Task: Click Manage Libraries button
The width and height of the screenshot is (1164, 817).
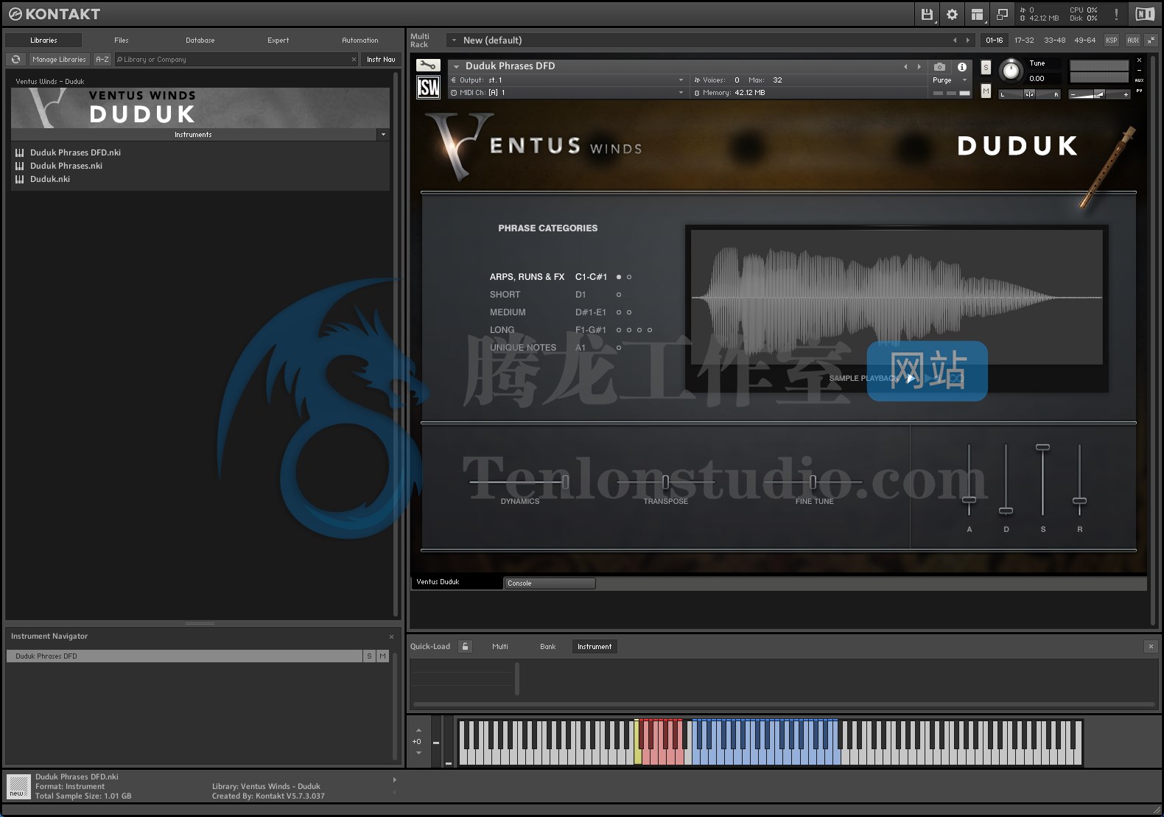Action: coord(59,59)
